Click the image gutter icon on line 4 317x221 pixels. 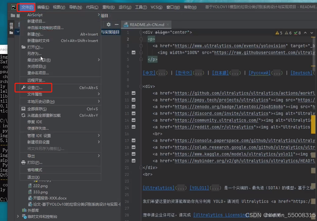(134, 52)
